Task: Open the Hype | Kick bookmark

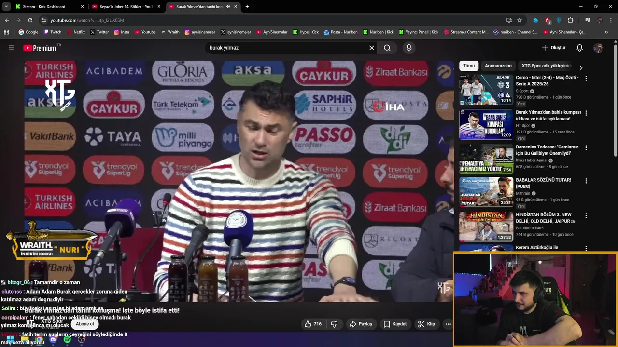Action: [306, 32]
